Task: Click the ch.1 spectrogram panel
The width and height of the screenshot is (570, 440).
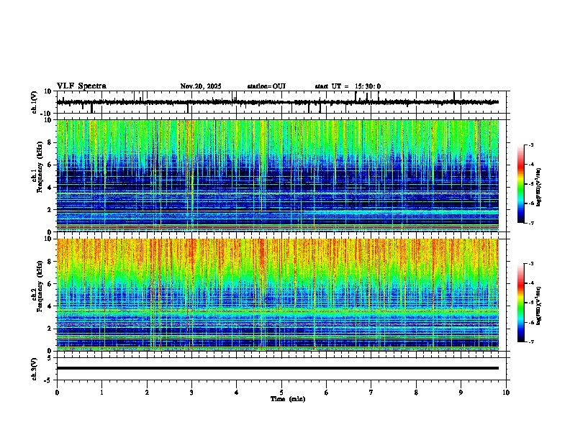Action: [x=278, y=175]
